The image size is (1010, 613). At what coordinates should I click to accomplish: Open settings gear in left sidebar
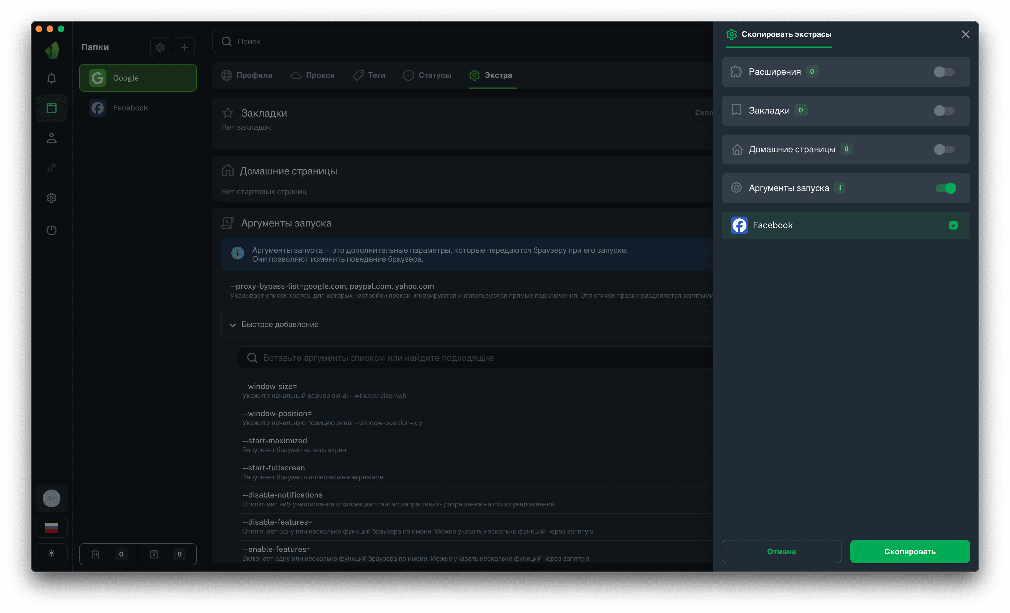(51, 197)
